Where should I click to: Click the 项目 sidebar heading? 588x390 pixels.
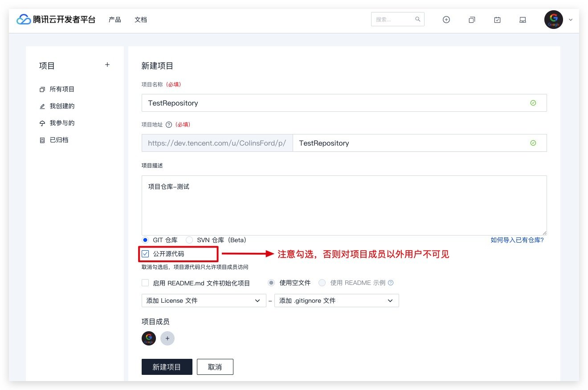pyautogui.click(x=47, y=66)
